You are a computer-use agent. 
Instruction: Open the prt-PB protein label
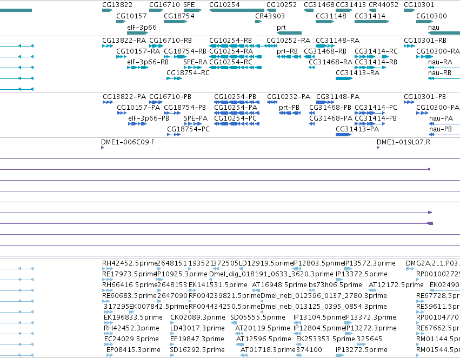pyautogui.click(x=289, y=108)
